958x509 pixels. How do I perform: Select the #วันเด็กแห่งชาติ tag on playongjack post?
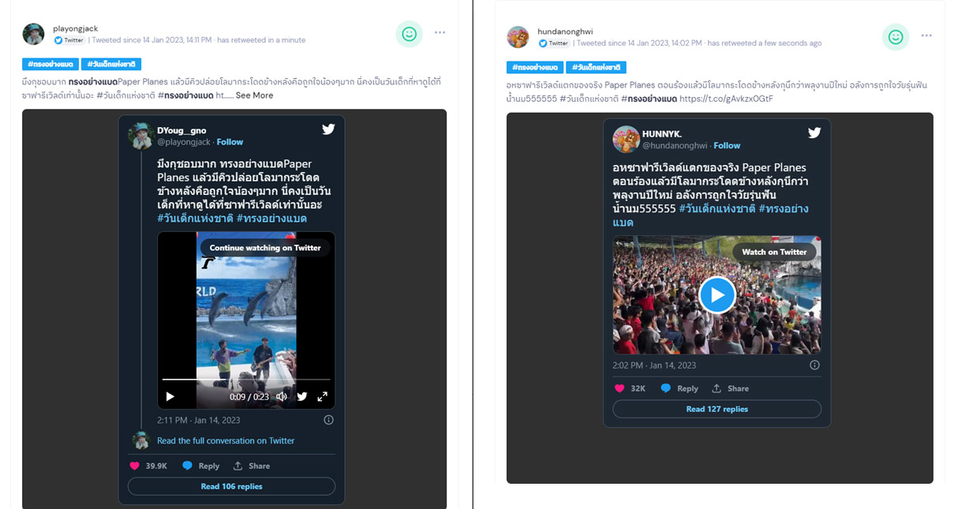[x=111, y=64]
